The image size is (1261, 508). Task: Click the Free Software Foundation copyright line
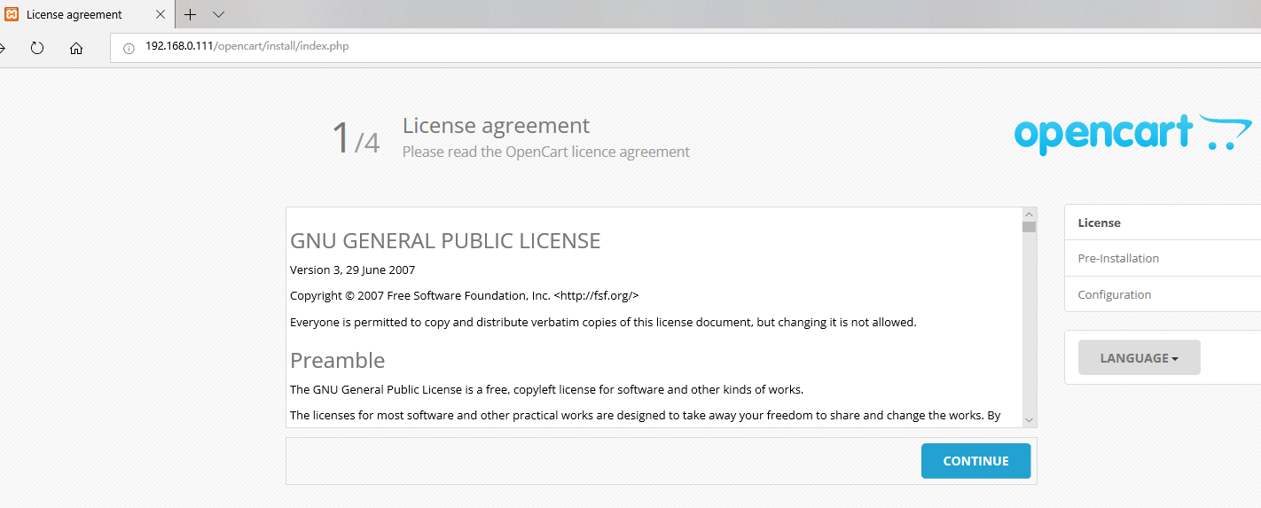point(464,295)
